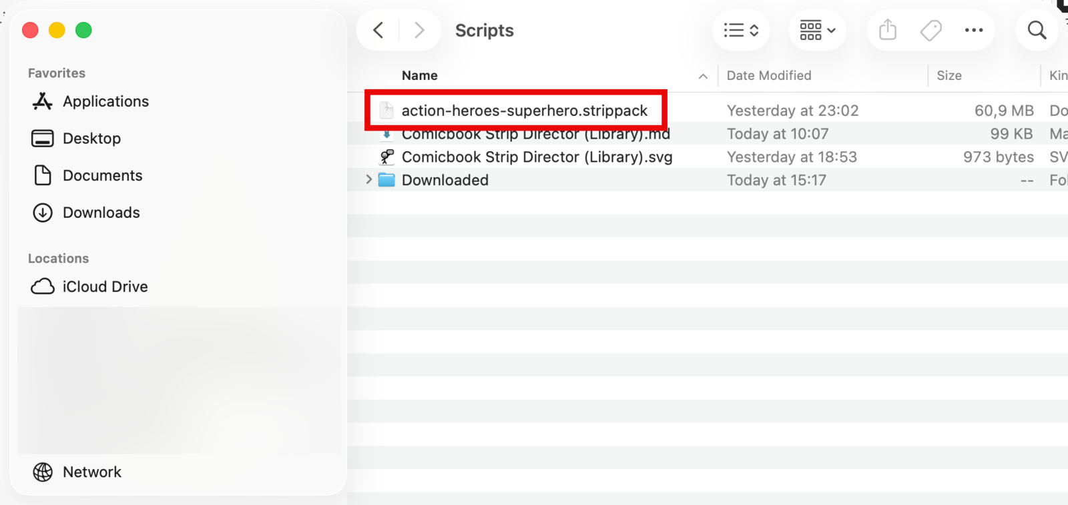Open iCloud Drive location

105,286
